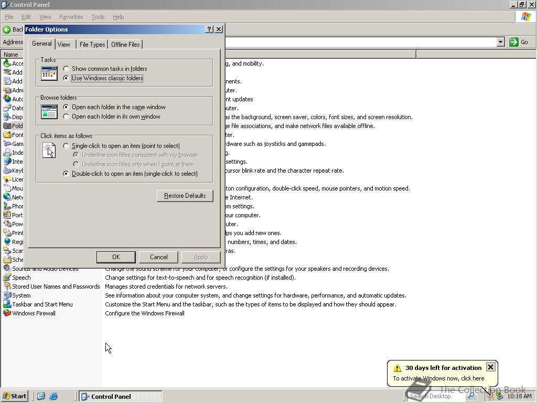Select the System icon in Control Panel

[7, 295]
